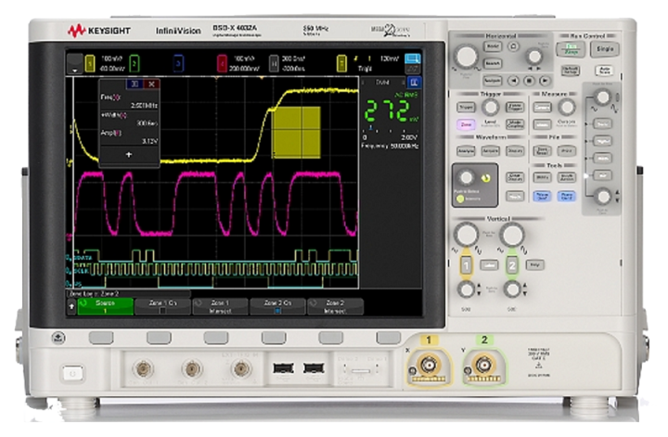Select the horizontal position knob
Image resolution: width=668 pixels, height=437 pixels.
coord(534,57)
